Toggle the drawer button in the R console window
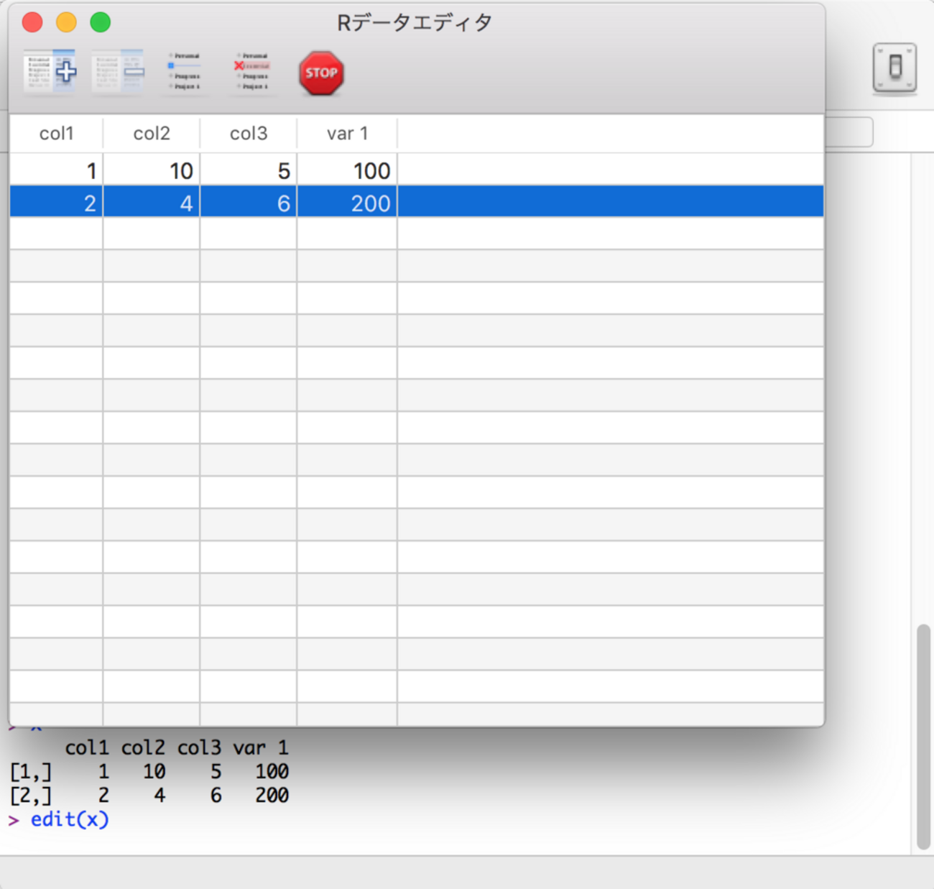Image resolution: width=934 pixels, height=889 pixels. (x=894, y=68)
